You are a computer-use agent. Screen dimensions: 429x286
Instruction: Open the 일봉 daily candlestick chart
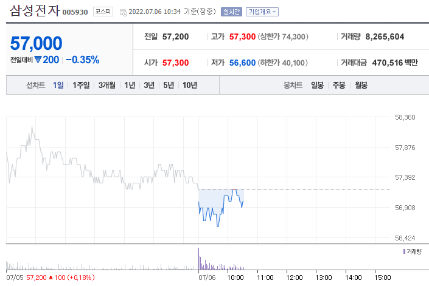tap(318, 86)
